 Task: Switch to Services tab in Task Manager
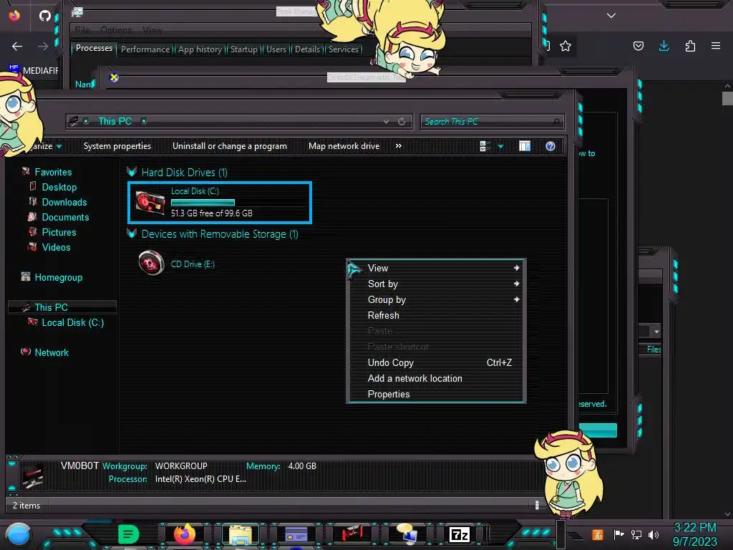(343, 49)
